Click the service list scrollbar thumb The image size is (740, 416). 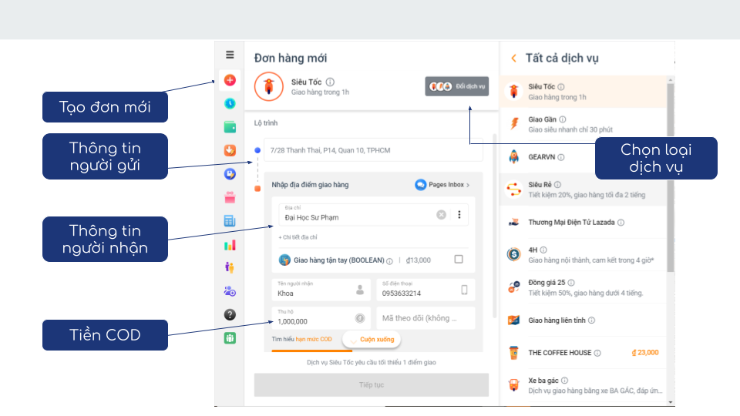(671, 177)
